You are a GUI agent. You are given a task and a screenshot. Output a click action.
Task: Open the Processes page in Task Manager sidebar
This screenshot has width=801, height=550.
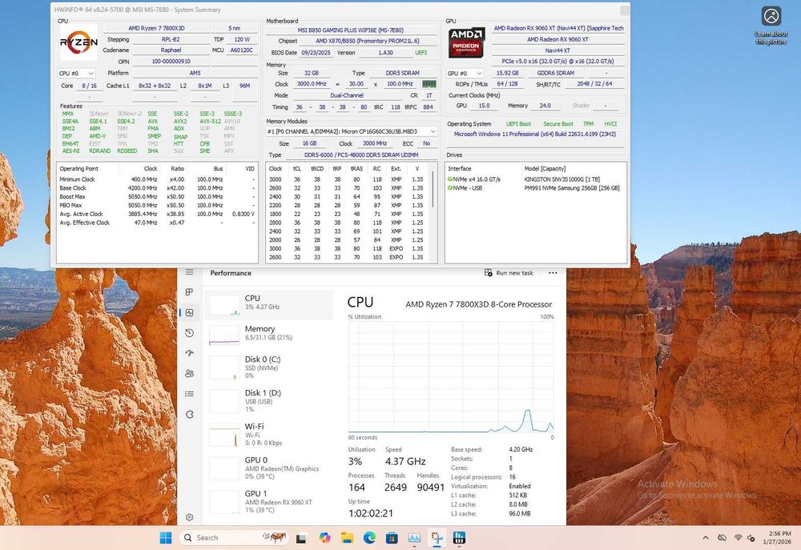tap(190, 292)
